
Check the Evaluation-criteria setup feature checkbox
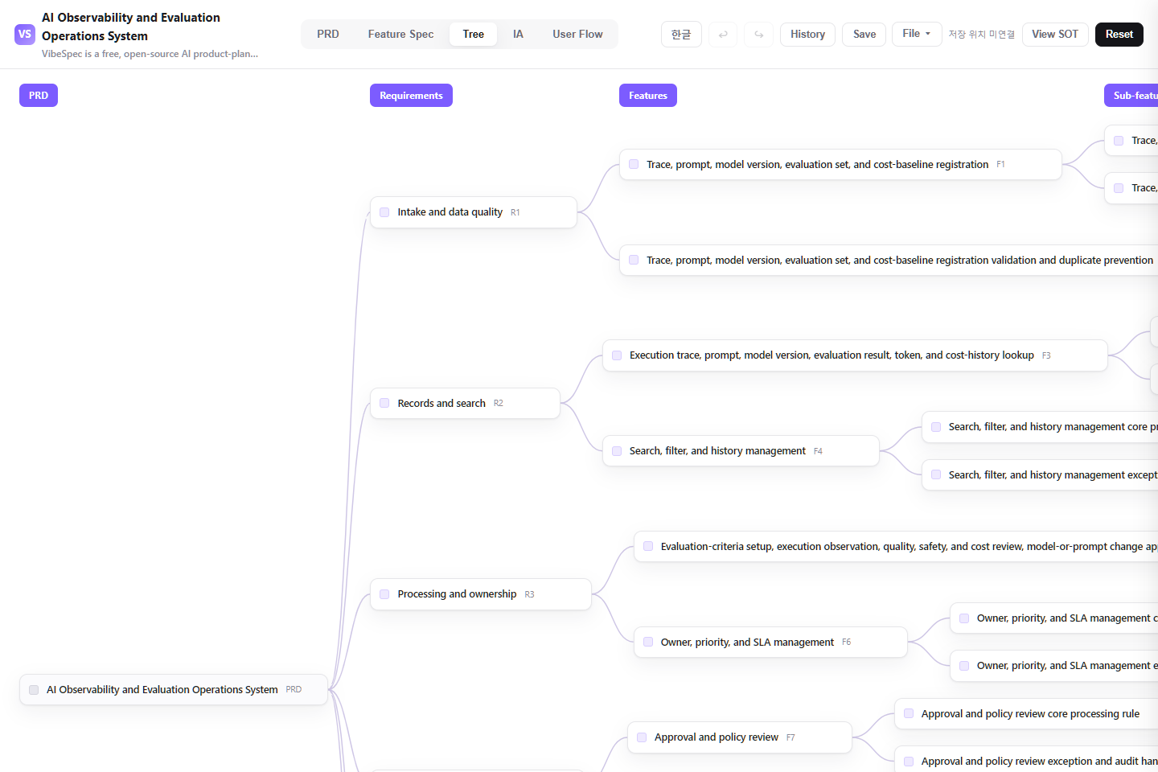(x=648, y=546)
